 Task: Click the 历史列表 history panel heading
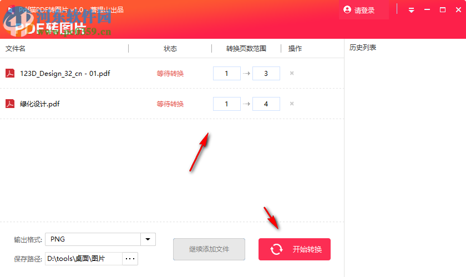[x=363, y=48]
